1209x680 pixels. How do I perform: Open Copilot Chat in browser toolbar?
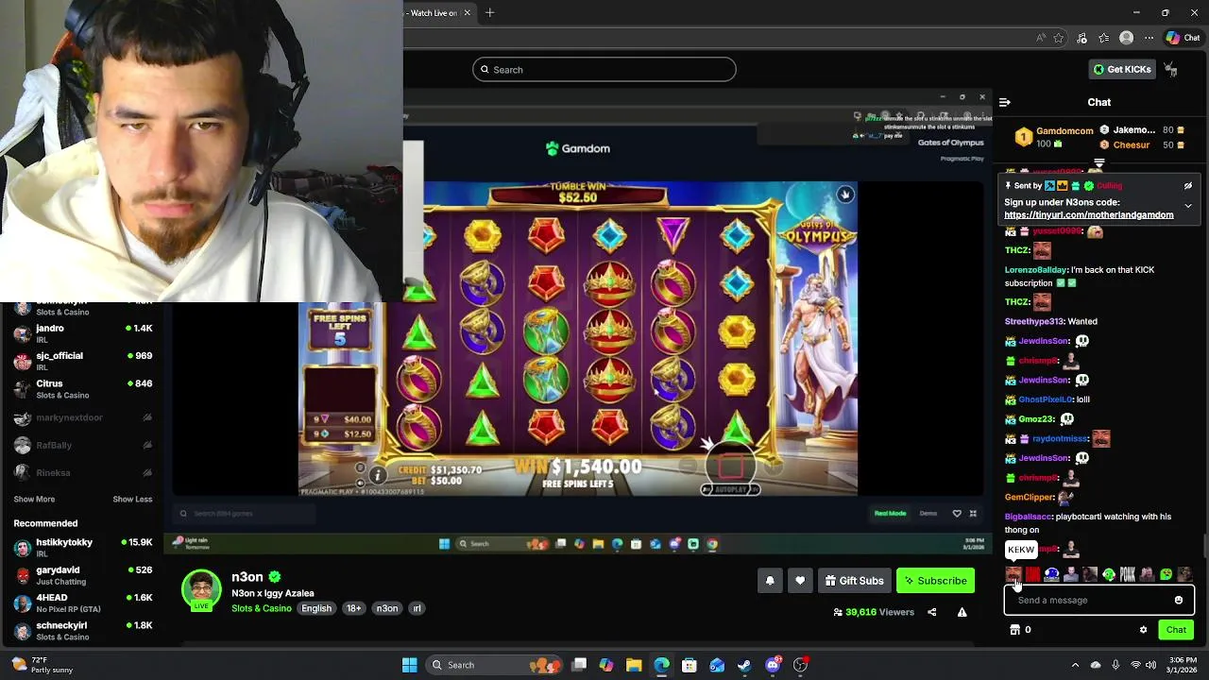pyautogui.click(x=1183, y=38)
